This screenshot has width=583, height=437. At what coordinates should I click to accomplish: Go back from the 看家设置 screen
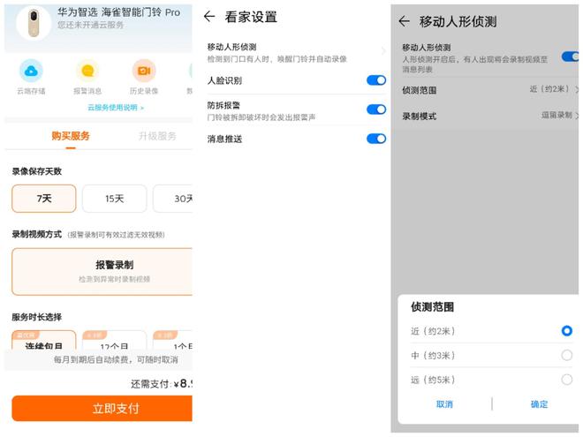pos(209,17)
